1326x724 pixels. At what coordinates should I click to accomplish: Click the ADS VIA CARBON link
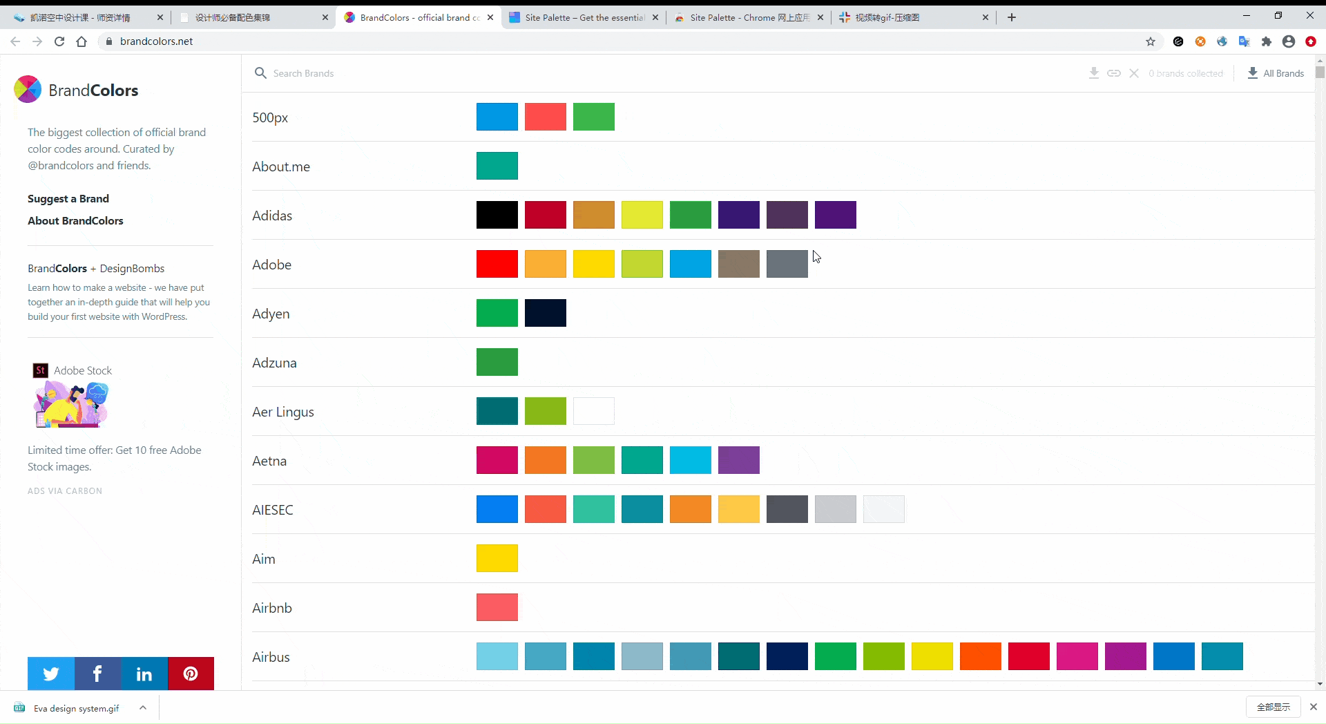coord(65,491)
